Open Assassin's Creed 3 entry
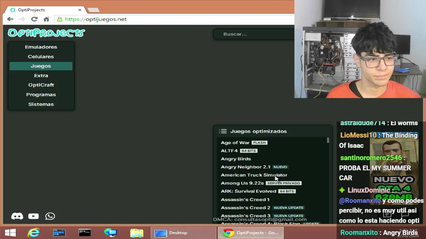 pos(246,216)
